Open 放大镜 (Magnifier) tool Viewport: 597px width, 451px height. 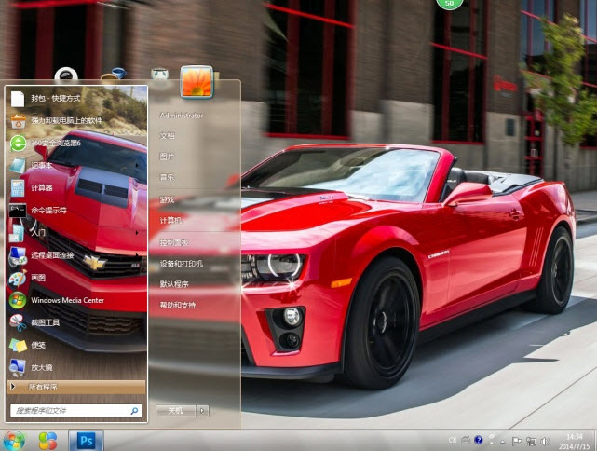[x=41, y=367]
